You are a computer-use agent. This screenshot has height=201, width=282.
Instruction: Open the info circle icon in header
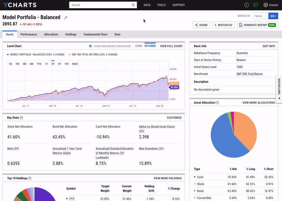click(246, 5)
